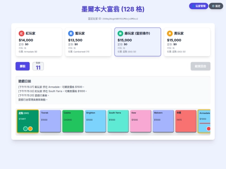The width and height of the screenshot is (226, 169).
Task: Select the Brighton board tile
Action: tap(95, 121)
